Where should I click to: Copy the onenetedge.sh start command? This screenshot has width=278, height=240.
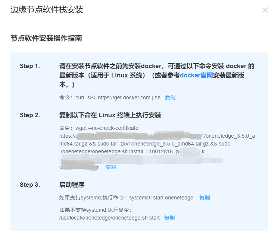[169, 218]
